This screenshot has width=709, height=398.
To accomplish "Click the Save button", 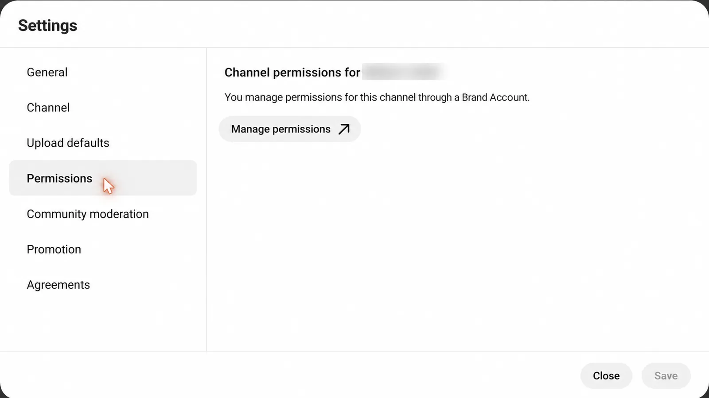I will coord(666,376).
